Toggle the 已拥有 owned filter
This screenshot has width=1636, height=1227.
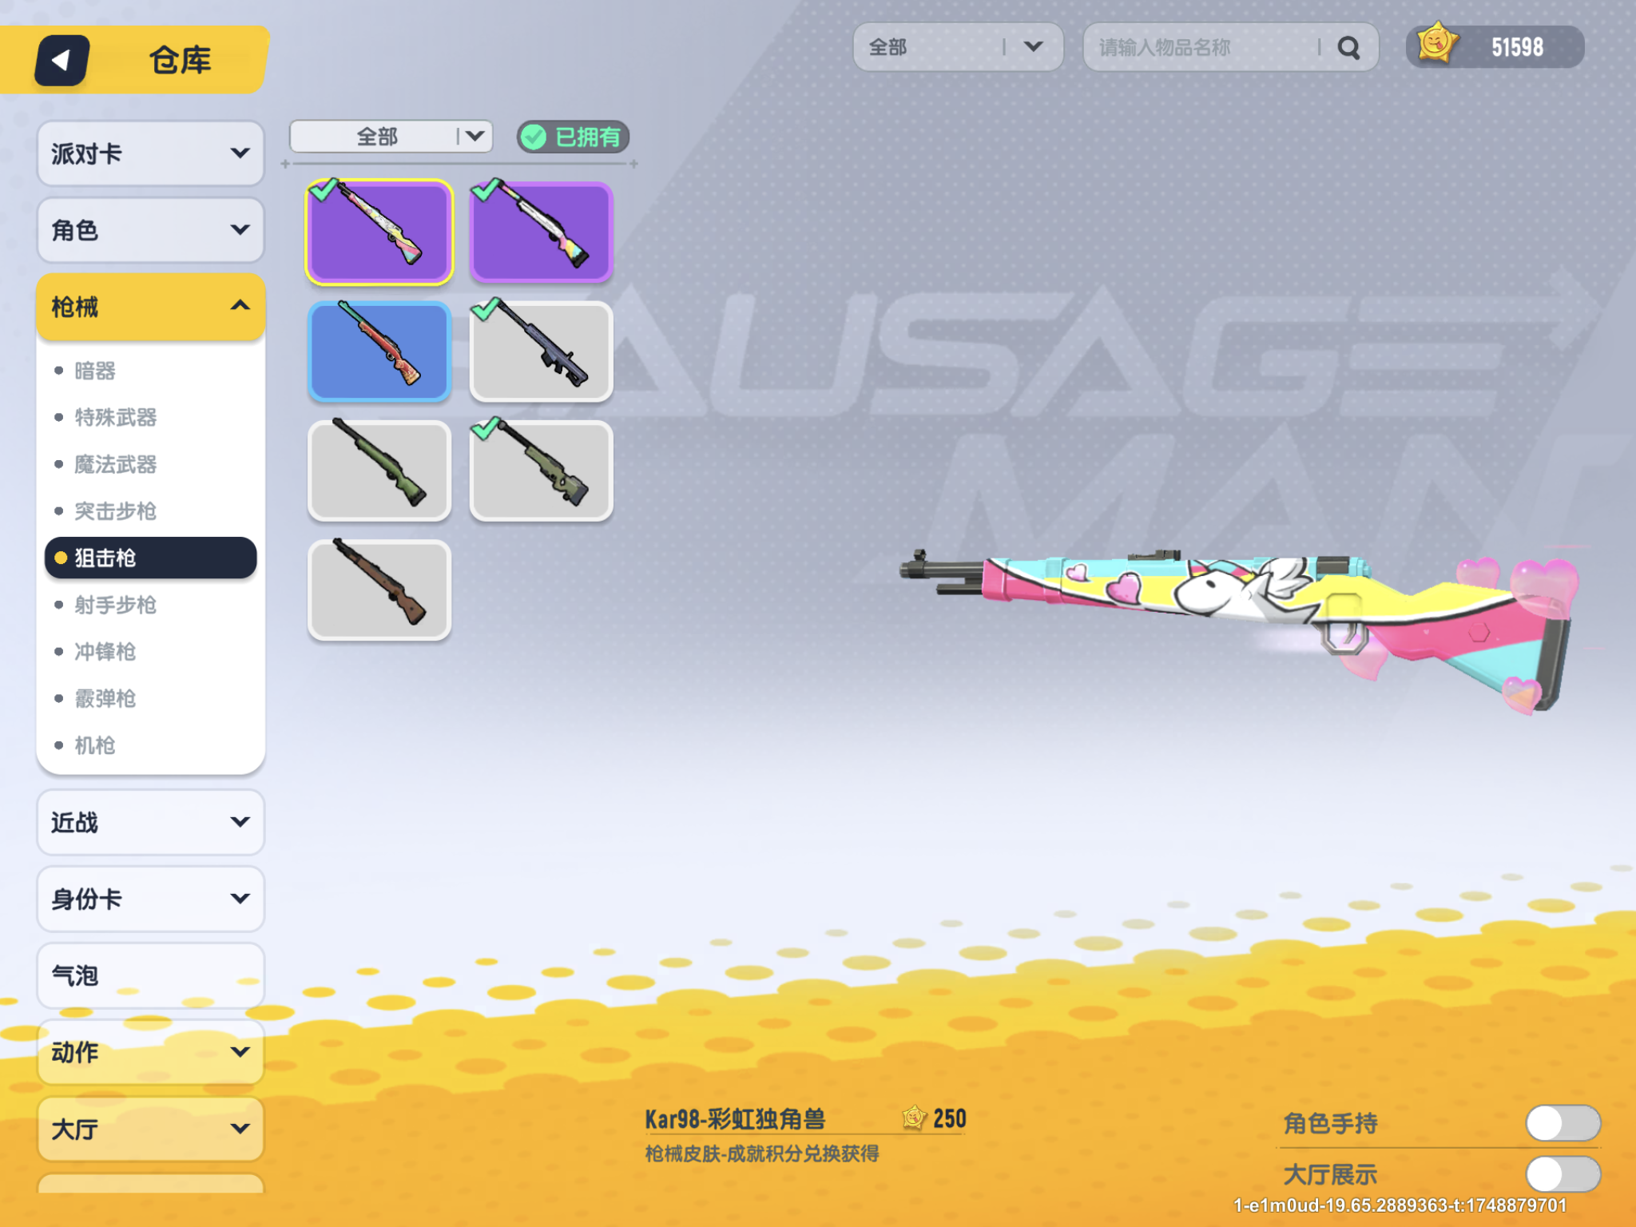pos(573,137)
